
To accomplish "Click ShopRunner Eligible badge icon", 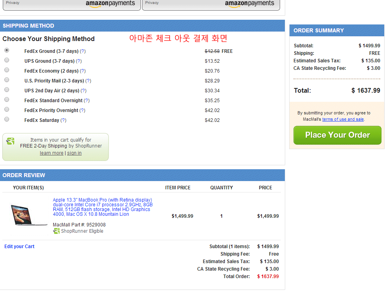I will (56, 231).
